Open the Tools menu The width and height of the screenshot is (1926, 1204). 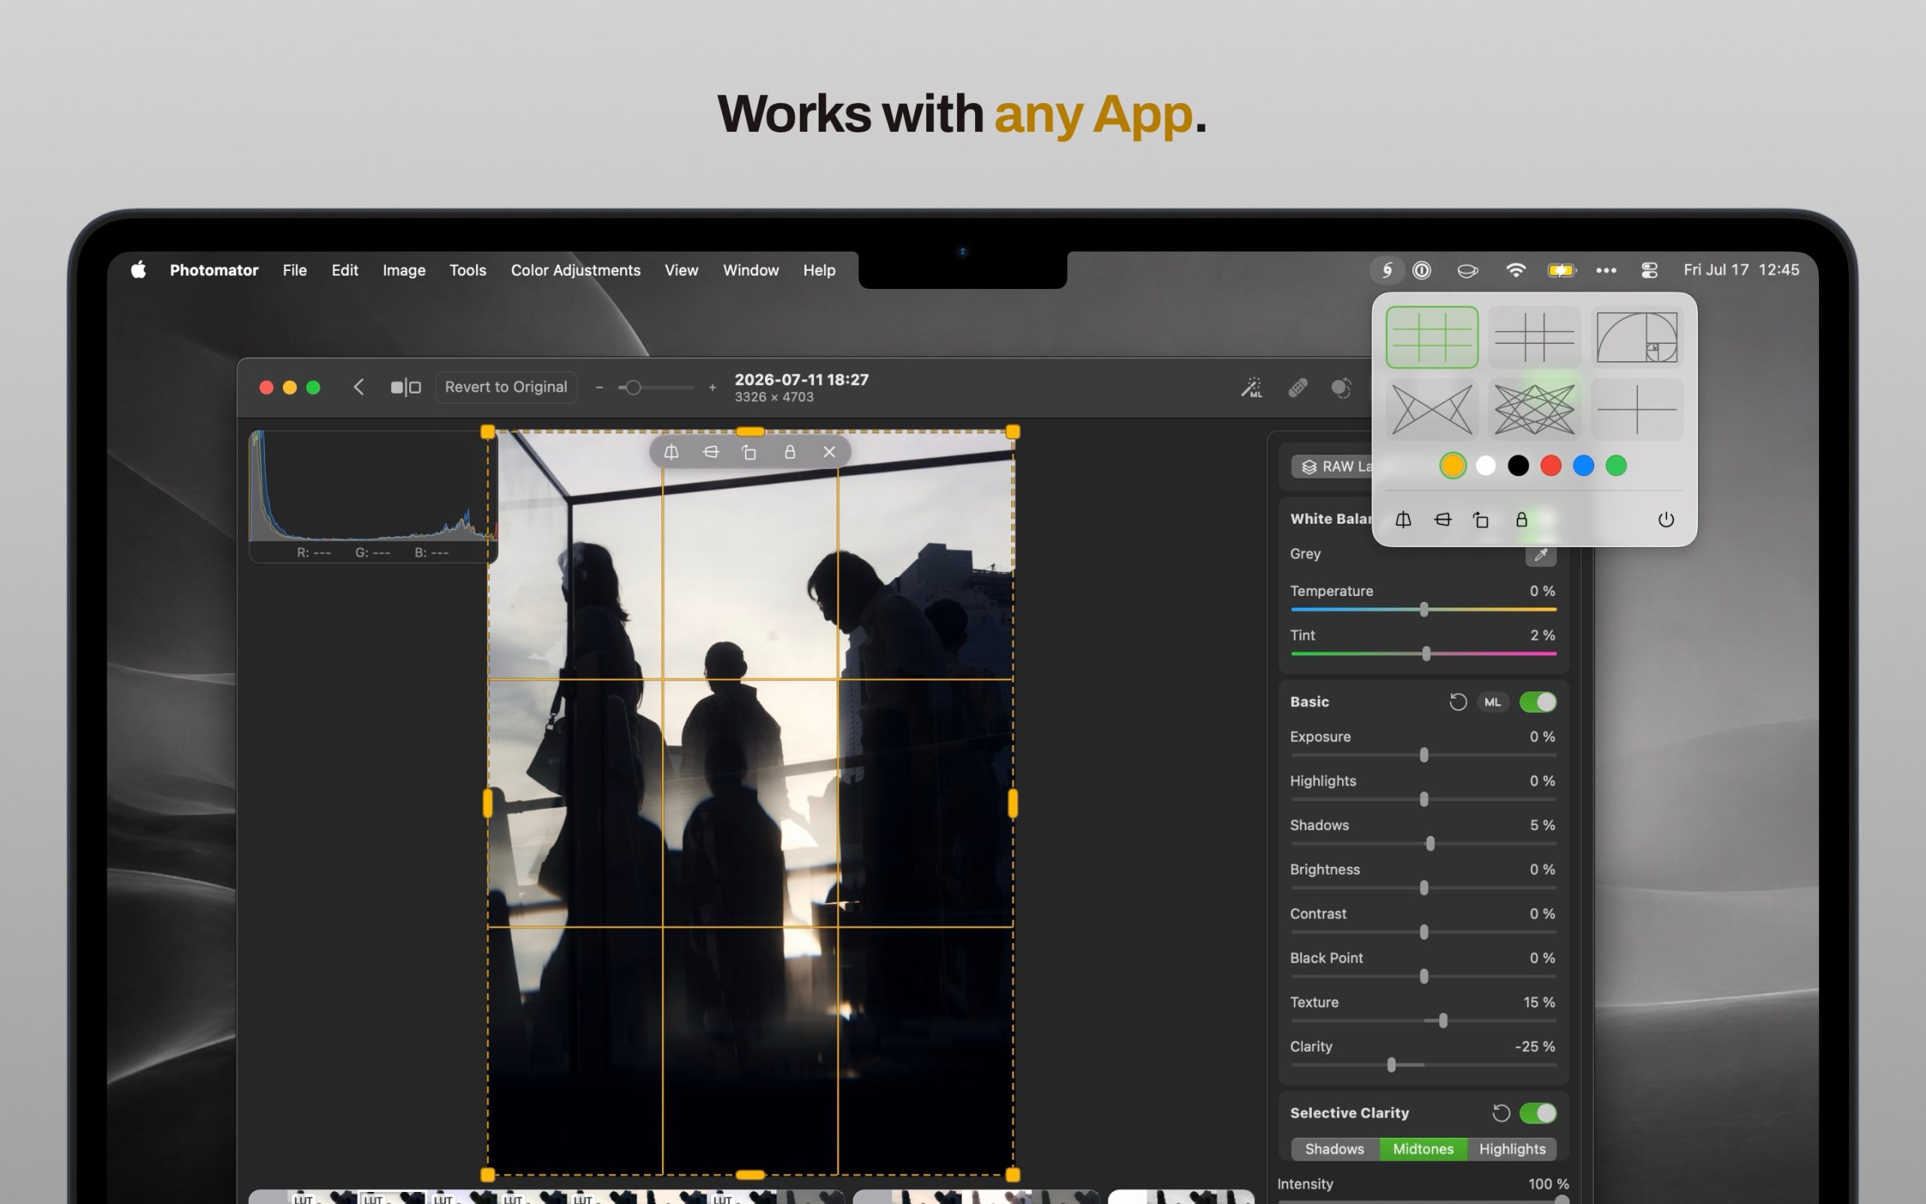pos(467,270)
